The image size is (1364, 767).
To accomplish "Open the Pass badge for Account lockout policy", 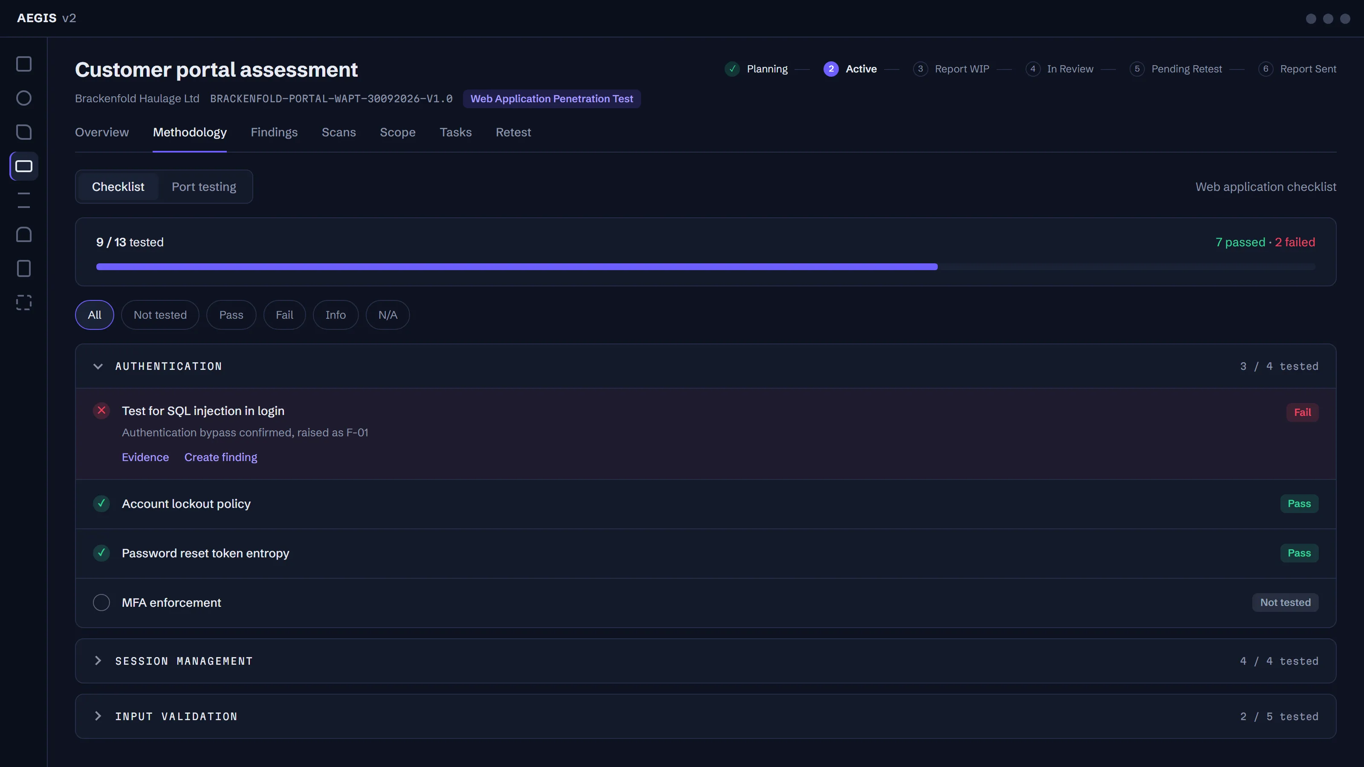I will click(x=1299, y=503).
